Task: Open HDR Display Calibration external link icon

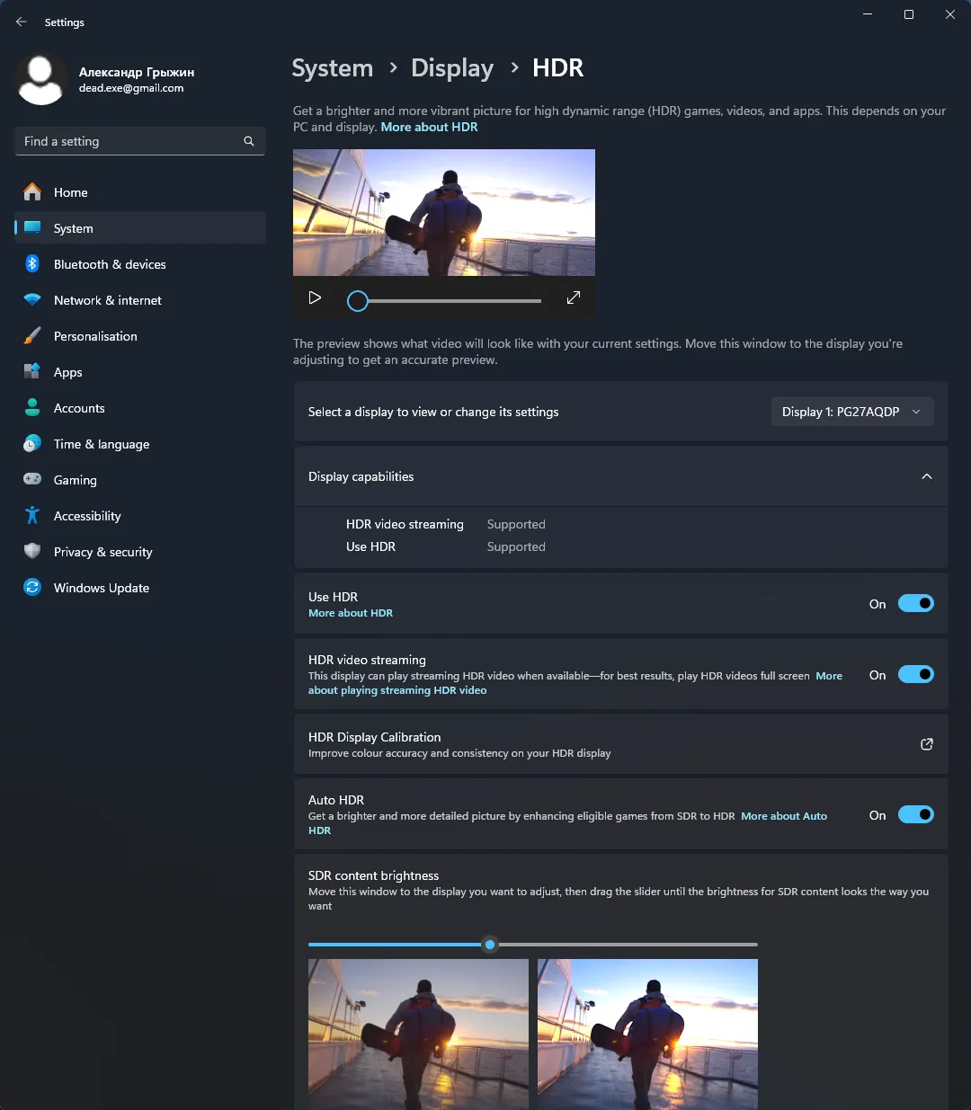Action: (926, 744)
